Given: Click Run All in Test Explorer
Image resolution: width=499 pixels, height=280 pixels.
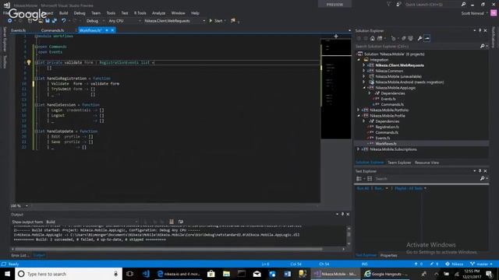Looking at the screenshot, I should (x=363, y=188).
